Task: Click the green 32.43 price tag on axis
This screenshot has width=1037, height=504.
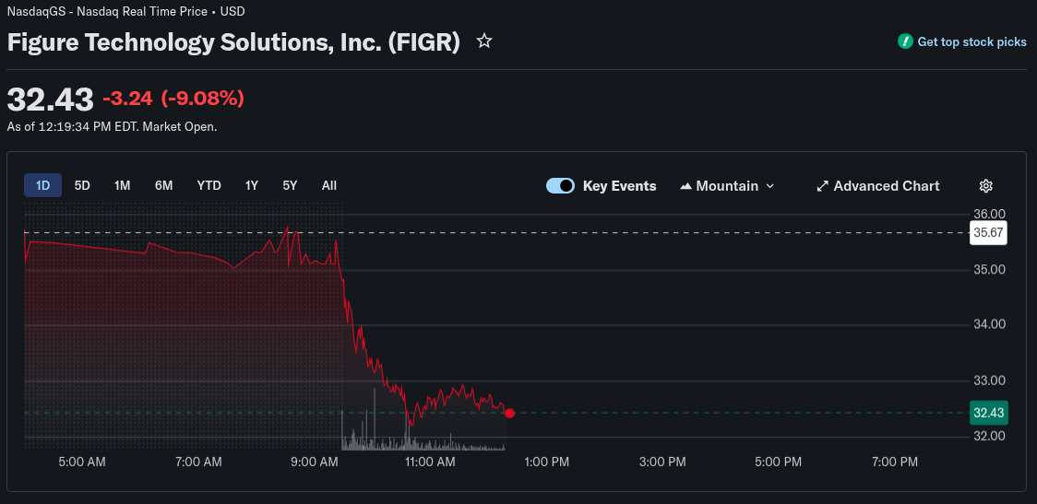Action: tap(988, 413)
